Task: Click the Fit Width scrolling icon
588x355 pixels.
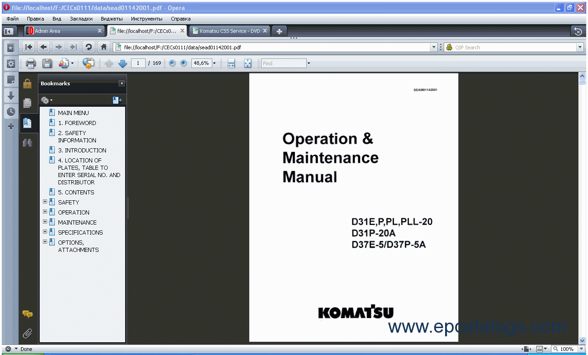Action: click(231, 63)
